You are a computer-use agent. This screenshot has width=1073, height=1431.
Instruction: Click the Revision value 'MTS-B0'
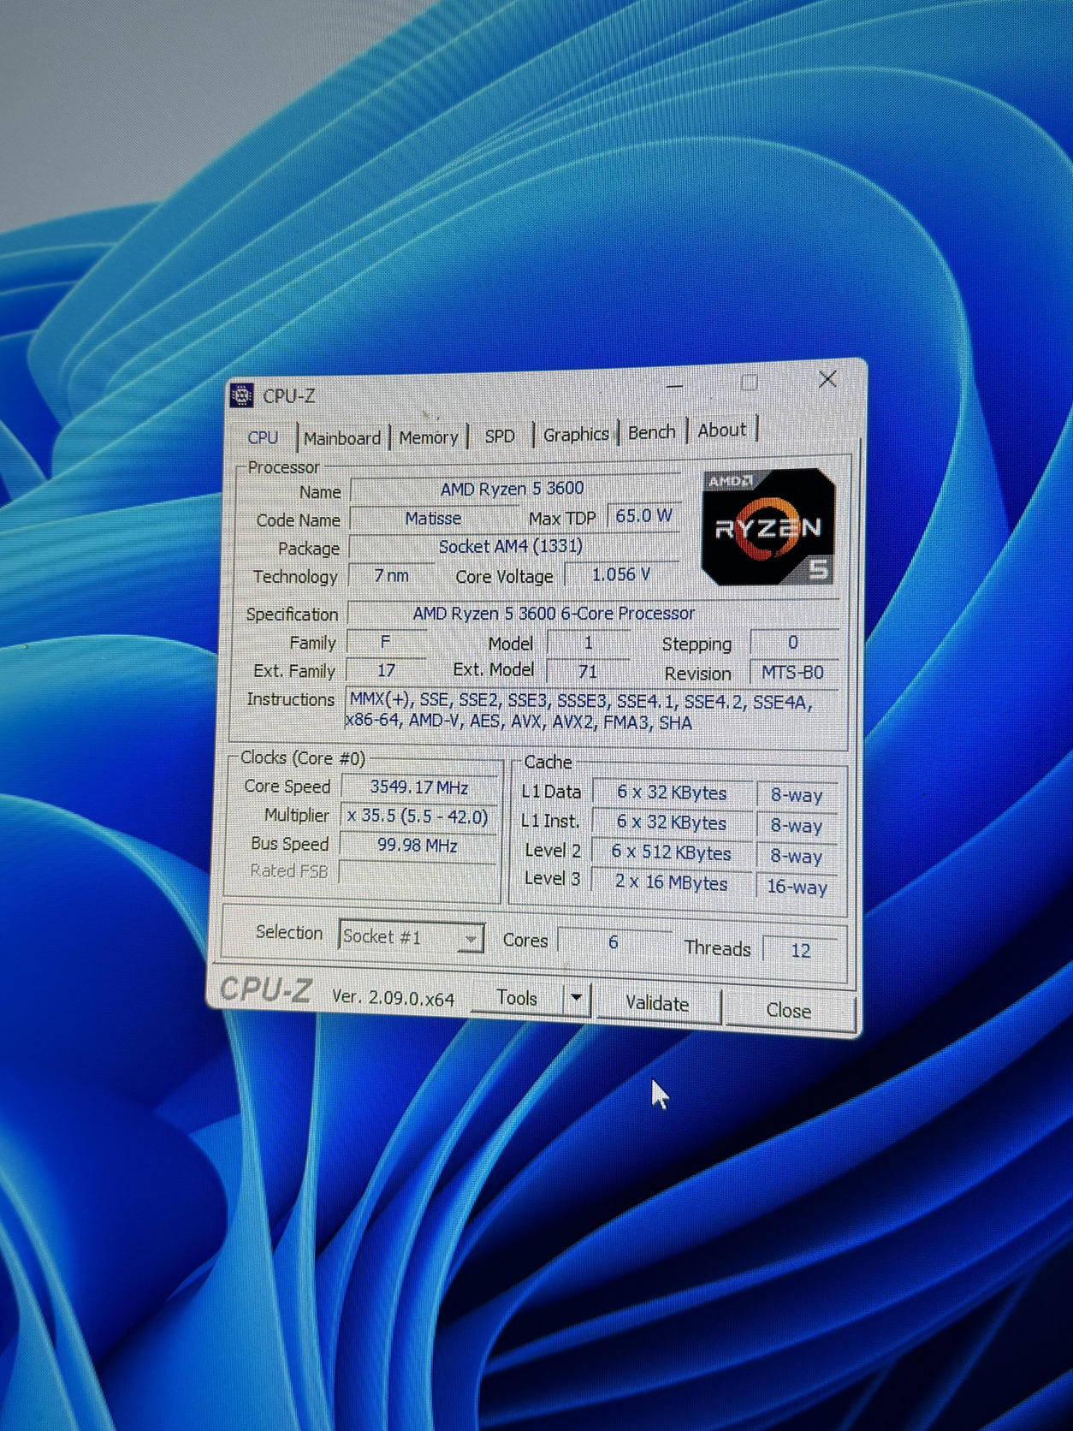(x=793, y=673)
